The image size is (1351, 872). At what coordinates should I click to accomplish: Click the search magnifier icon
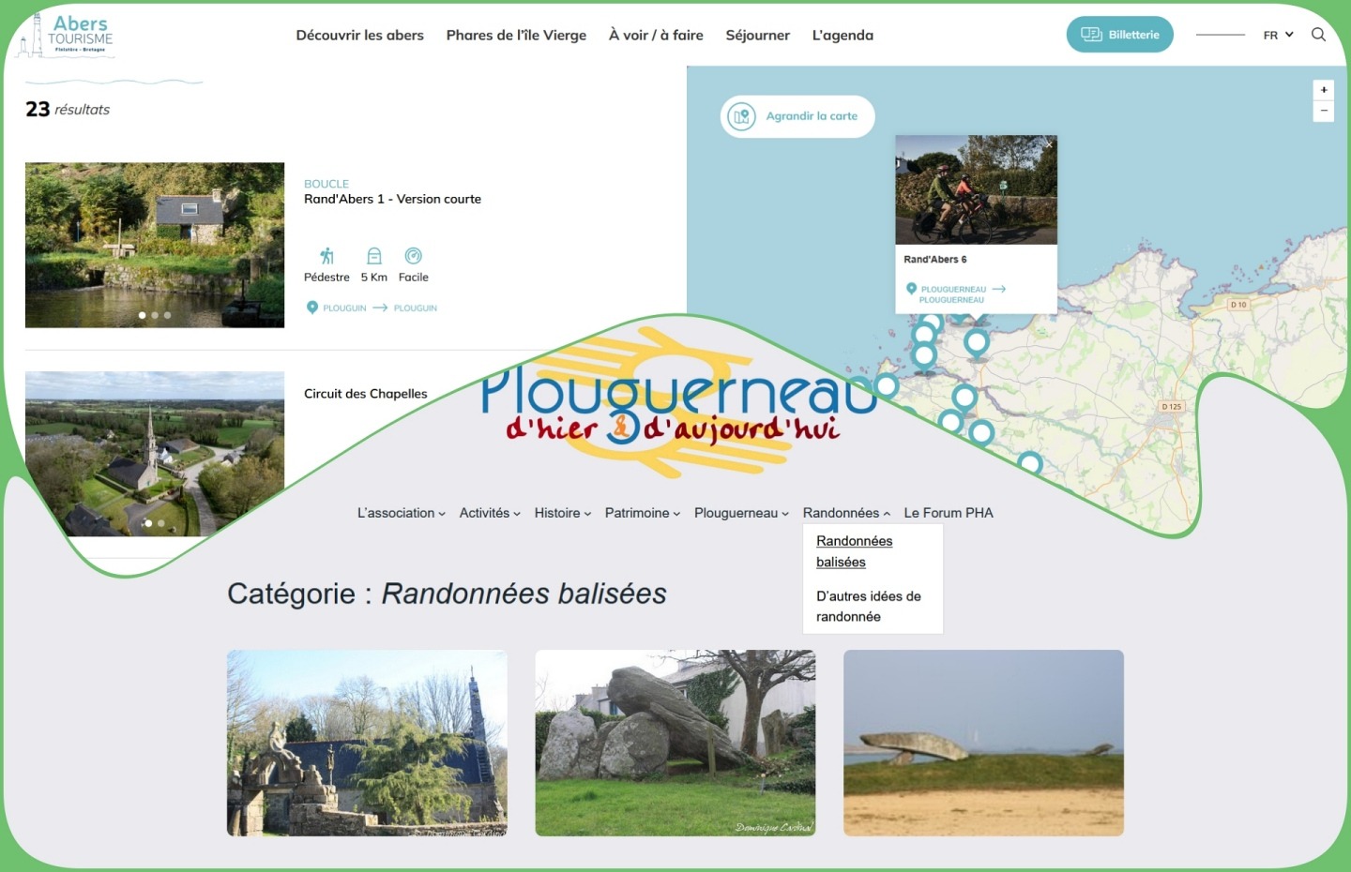1318,34
